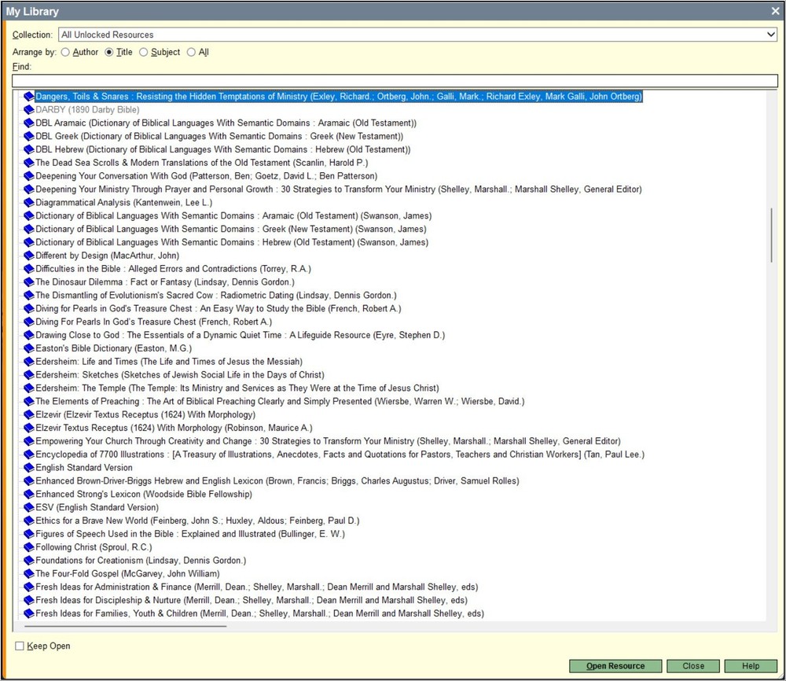The height and width of the screenshot is (681, 786).
Task: Close the My Library window with X
Action: [x=775, y=11]
